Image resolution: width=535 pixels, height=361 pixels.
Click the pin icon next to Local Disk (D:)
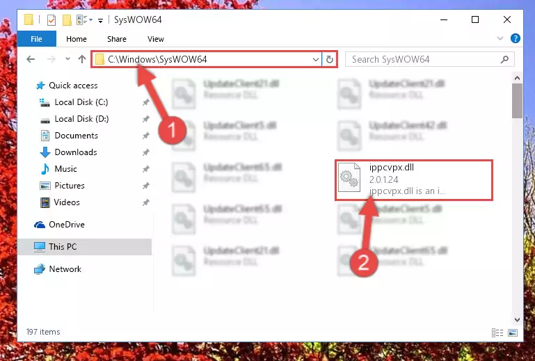point(145,119)
